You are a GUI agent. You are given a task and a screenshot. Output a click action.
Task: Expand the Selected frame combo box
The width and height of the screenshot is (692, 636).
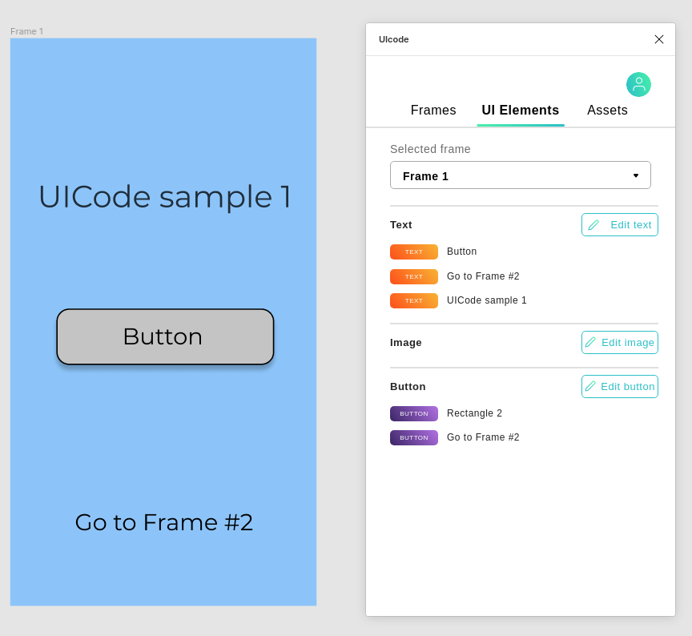pos(521,175)
